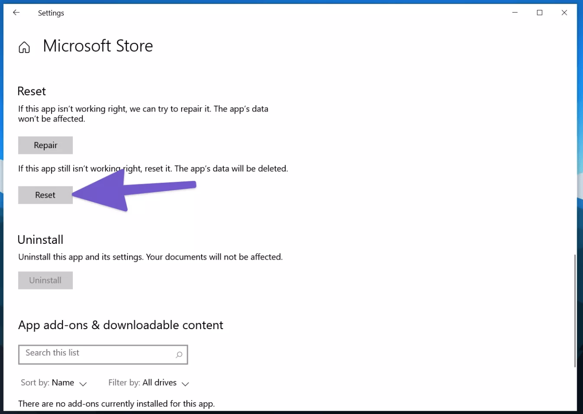This screenshot has width=583, height=414.
Task: Click the Microsoft Store page heading
Action: pyautogui.click(x=98, y=46)
